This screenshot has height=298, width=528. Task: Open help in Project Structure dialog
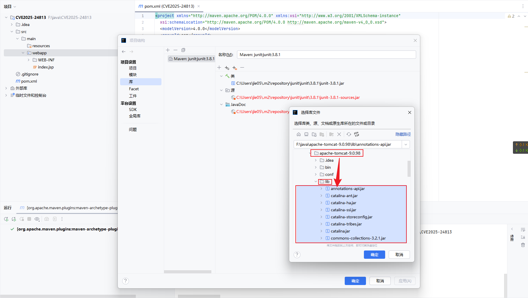pyautogui.click(x=125, y=281)
